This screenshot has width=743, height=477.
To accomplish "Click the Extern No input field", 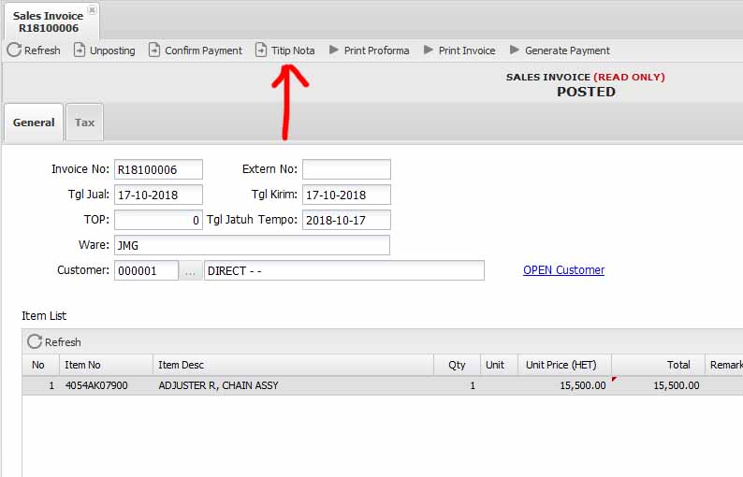I will tap(345, 169).
